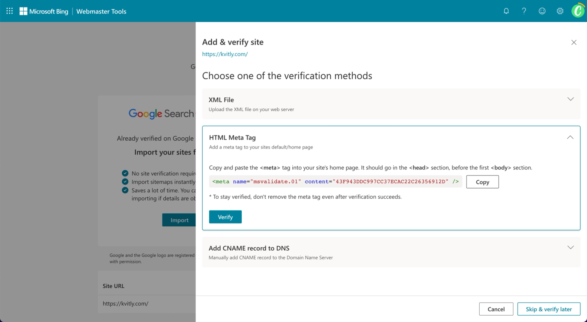Image resolution: width=587 pixels, height=322 pixels.
Task: Click the Microsoft Bing logo
Action: coord(44,11)
